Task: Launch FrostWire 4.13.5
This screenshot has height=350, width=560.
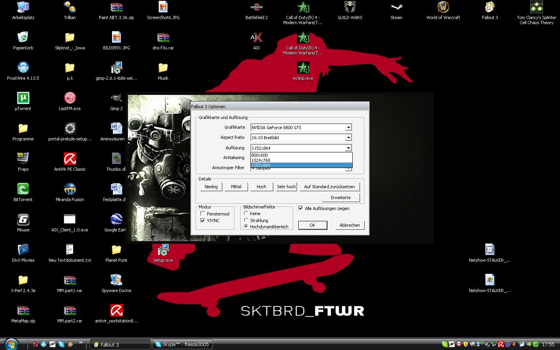Action: [x=23, y=71]
